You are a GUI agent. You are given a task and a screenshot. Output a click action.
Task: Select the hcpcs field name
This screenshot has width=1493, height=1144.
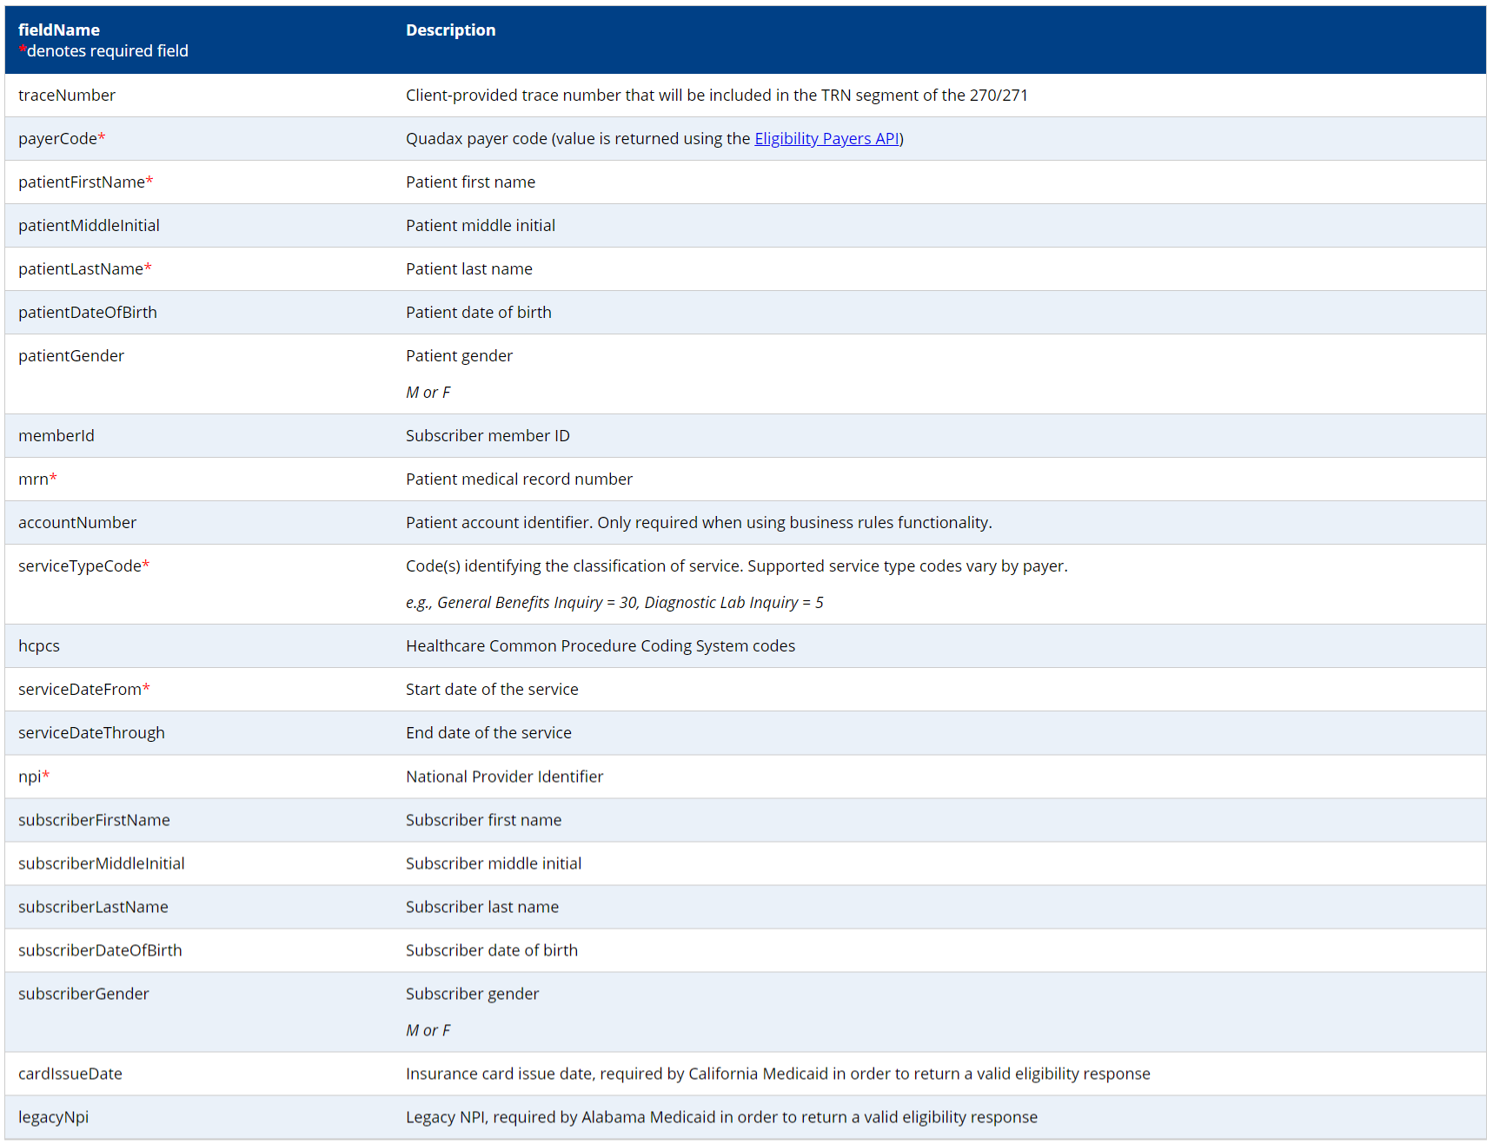(39, 646)
